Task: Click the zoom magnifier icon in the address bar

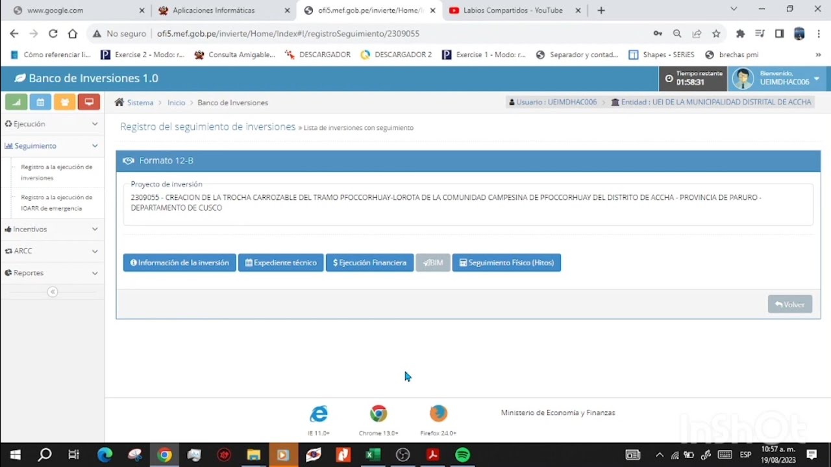Action: click(x=677, y=34)
